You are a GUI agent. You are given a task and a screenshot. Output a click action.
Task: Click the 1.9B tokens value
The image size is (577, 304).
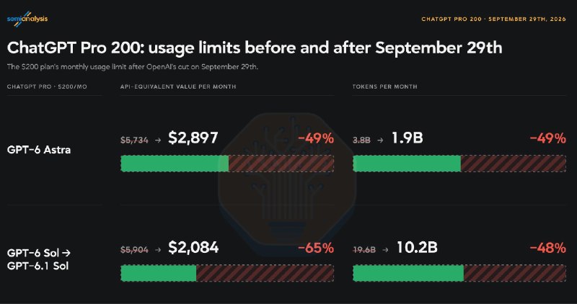pyautogui.click(x=408, y=138)
